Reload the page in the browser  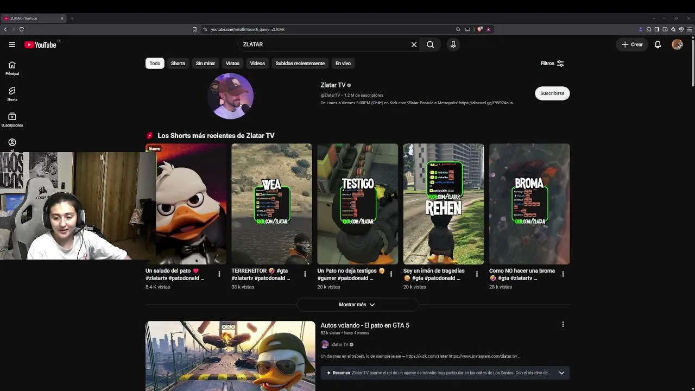22,29
